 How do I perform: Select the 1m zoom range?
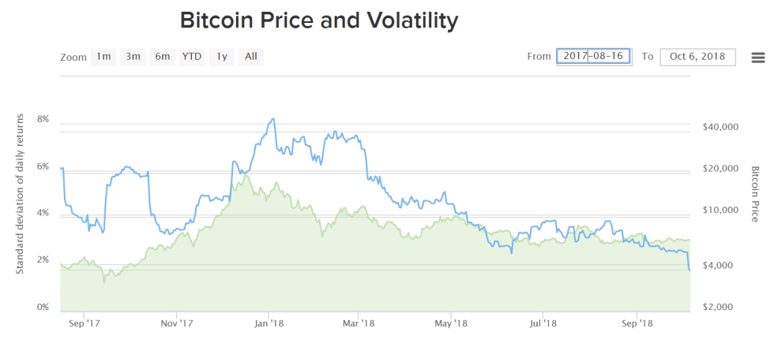pos(103,57)
